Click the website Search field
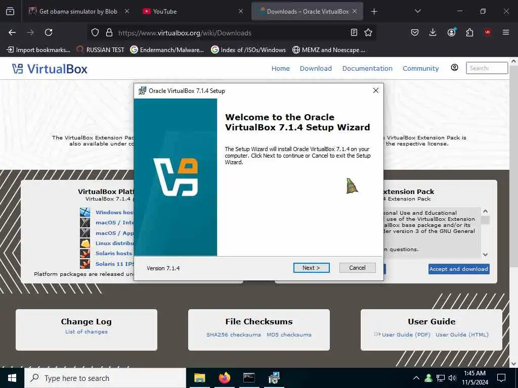Viewport: 518px width, 388px height. (x=487, y=68)
